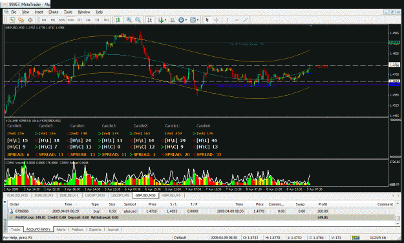Open the Tools menu

click(x=68, y=12)
